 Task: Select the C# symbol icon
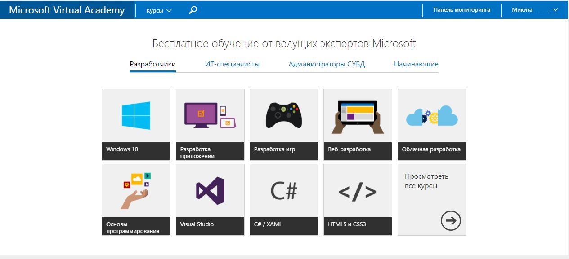[x=284, y=191]
